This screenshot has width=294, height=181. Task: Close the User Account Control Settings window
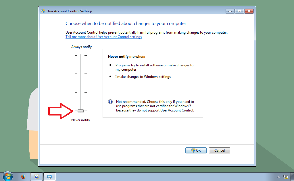coord(249,11)
